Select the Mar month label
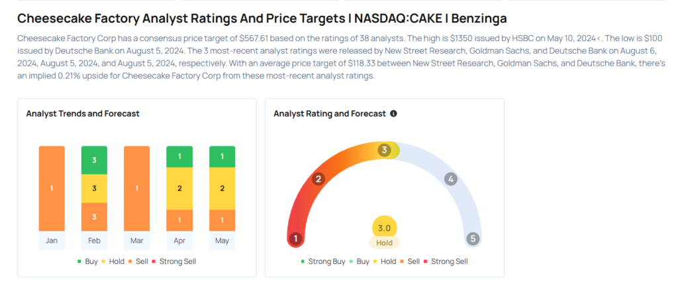Image resolution: width=678 pixels, height=281 pixels. click(136, 241)
